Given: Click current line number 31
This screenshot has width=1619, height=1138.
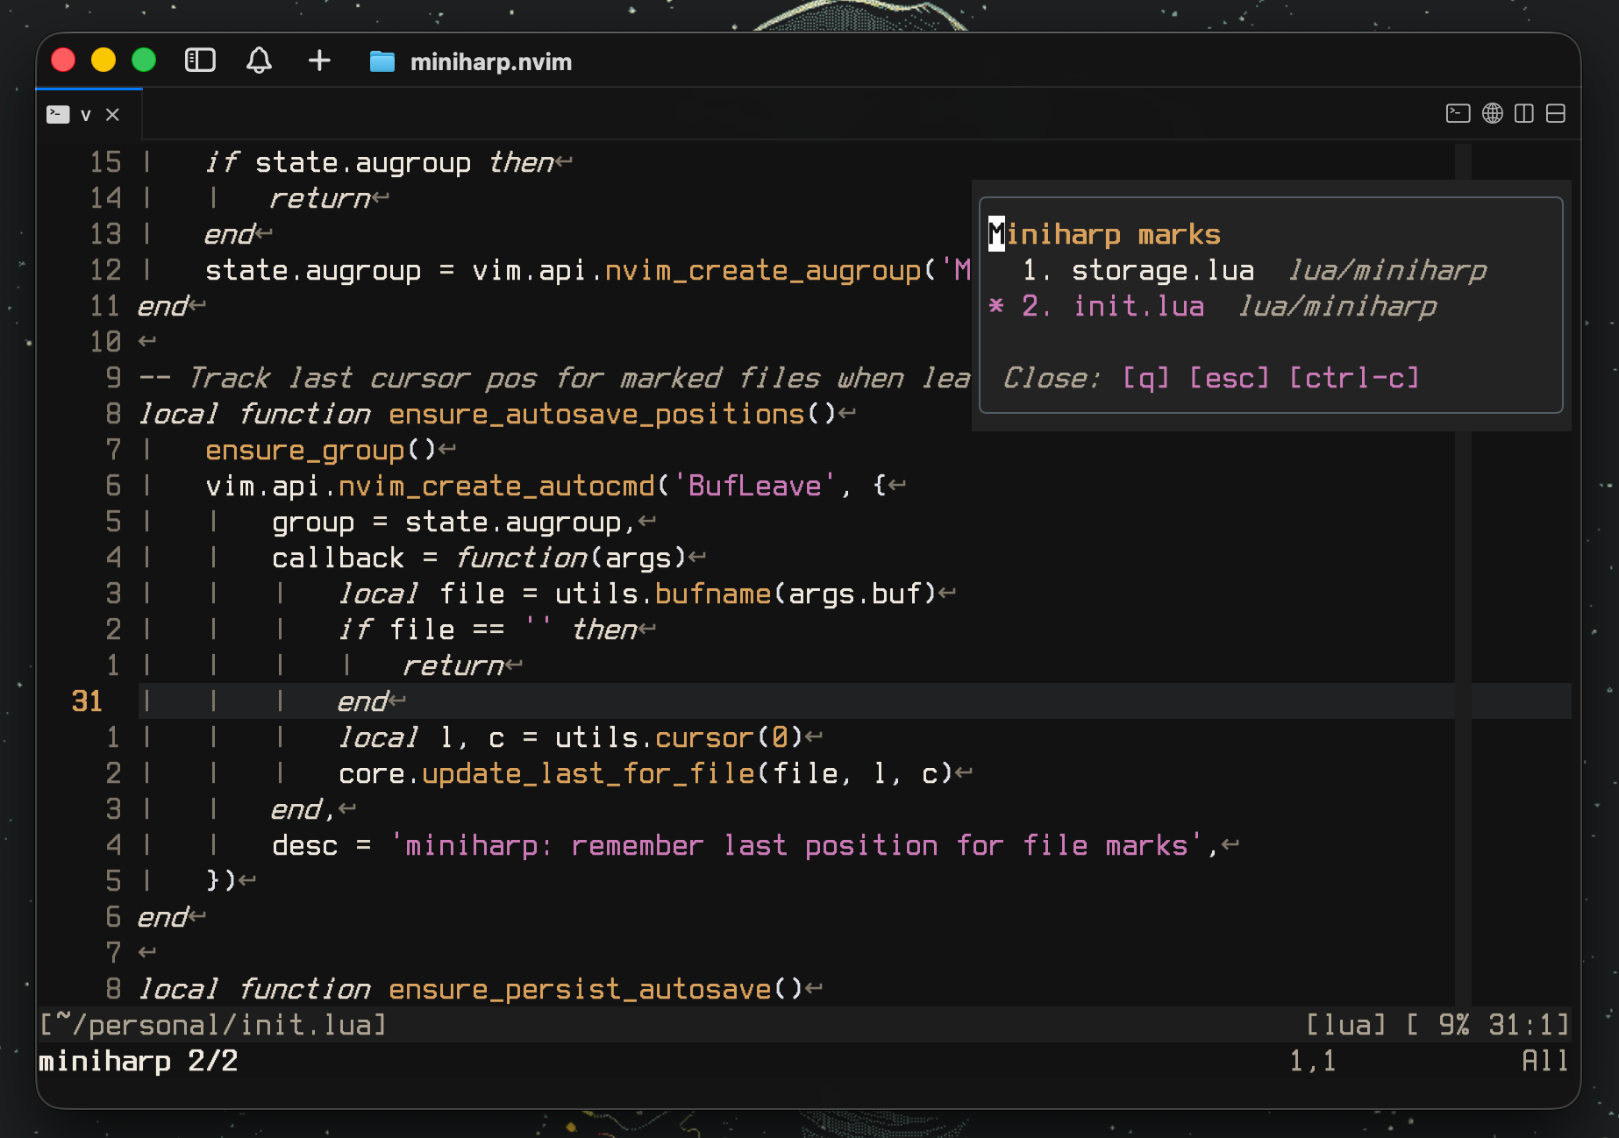Looking at the screenshot, I should click(x=87, y=701).
